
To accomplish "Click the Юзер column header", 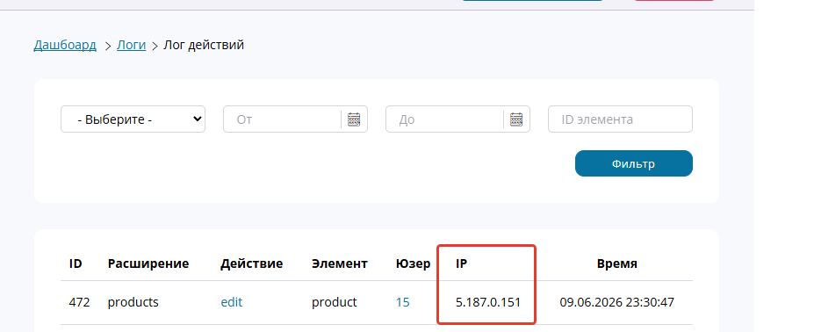I will pos(413,263).
